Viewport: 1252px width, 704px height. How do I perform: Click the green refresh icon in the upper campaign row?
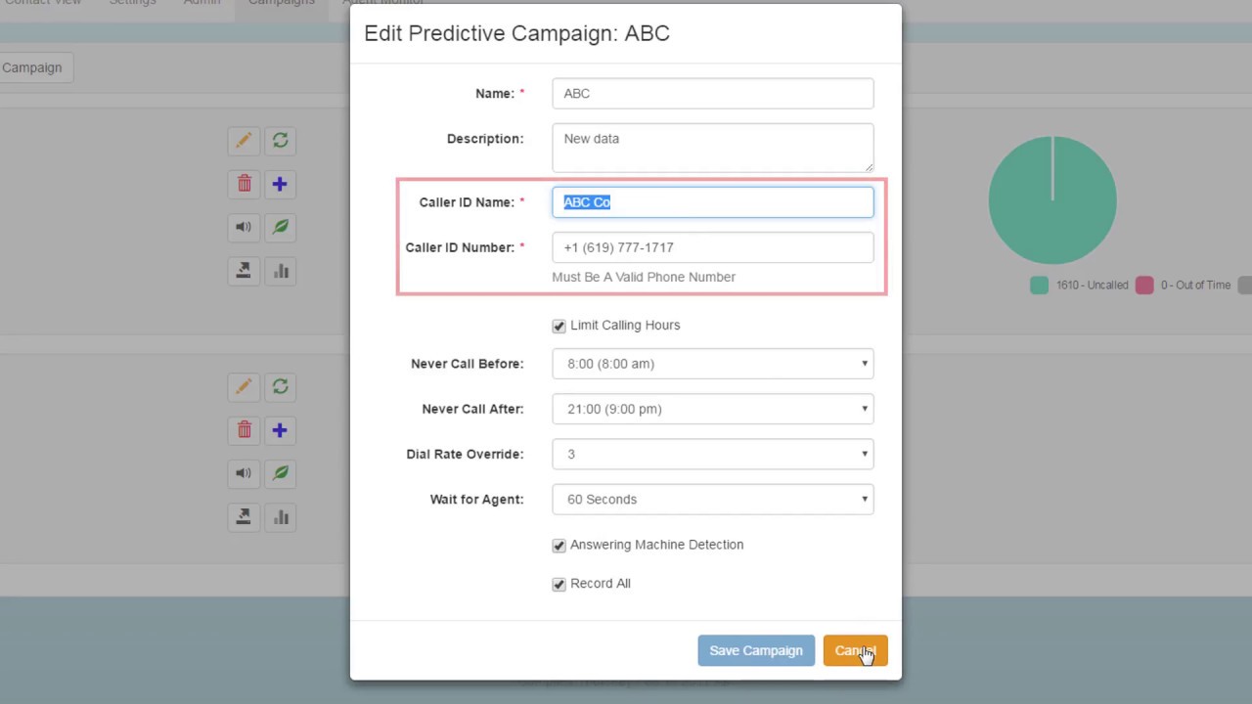point(281,141)
